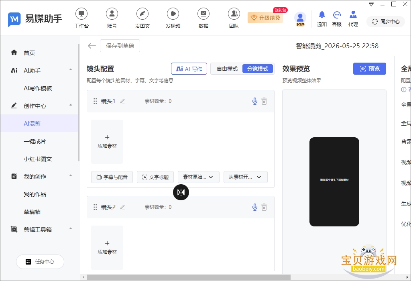The width and height of the screenshot is (411, 281).
Task: Click project title 智能混剪_2026-05-25 22:58
Action: coord(337,46)
